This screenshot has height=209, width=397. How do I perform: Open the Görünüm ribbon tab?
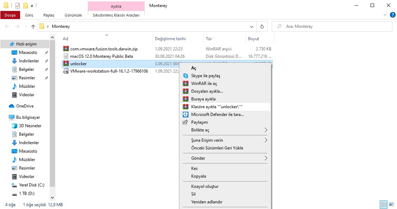(73, 15)
